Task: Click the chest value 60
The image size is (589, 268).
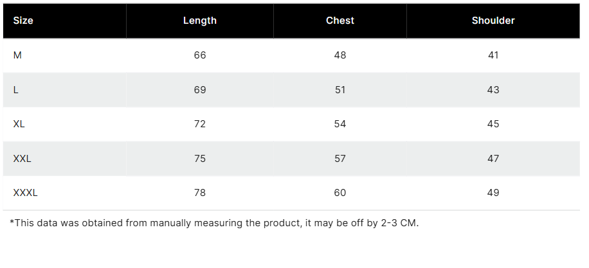Action: pyautogui.click(x=340, y=193)
